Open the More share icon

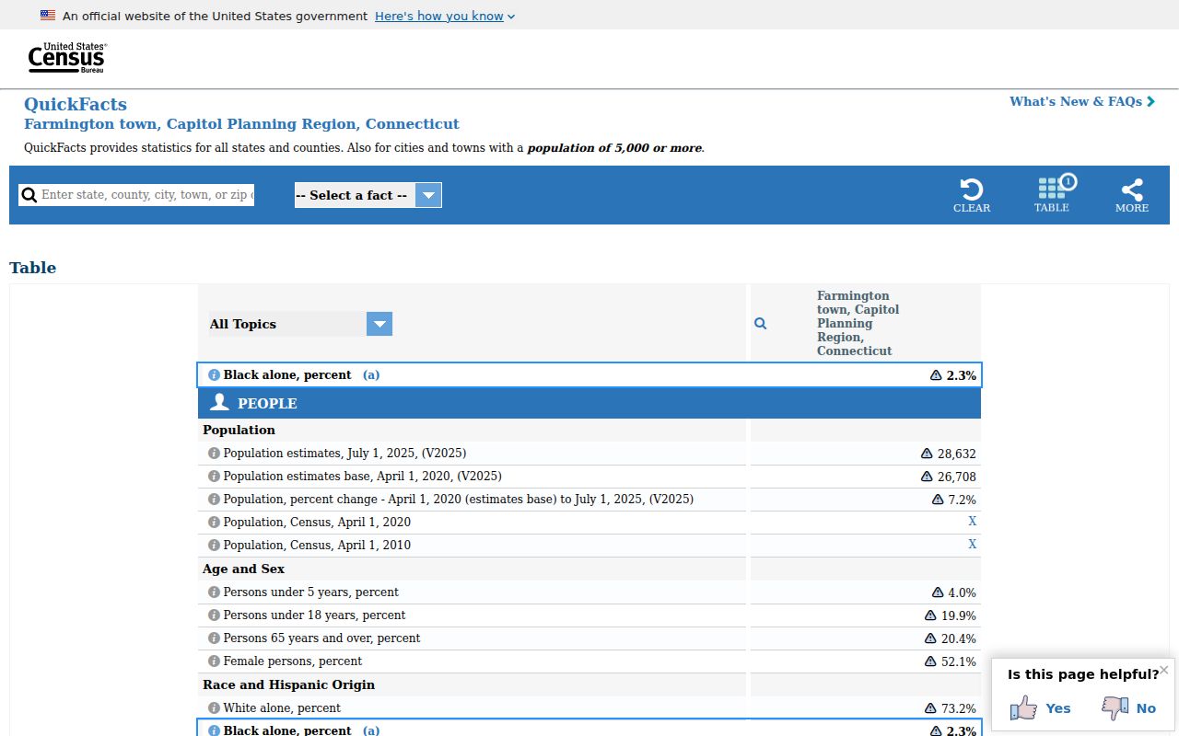(1132, 190)
